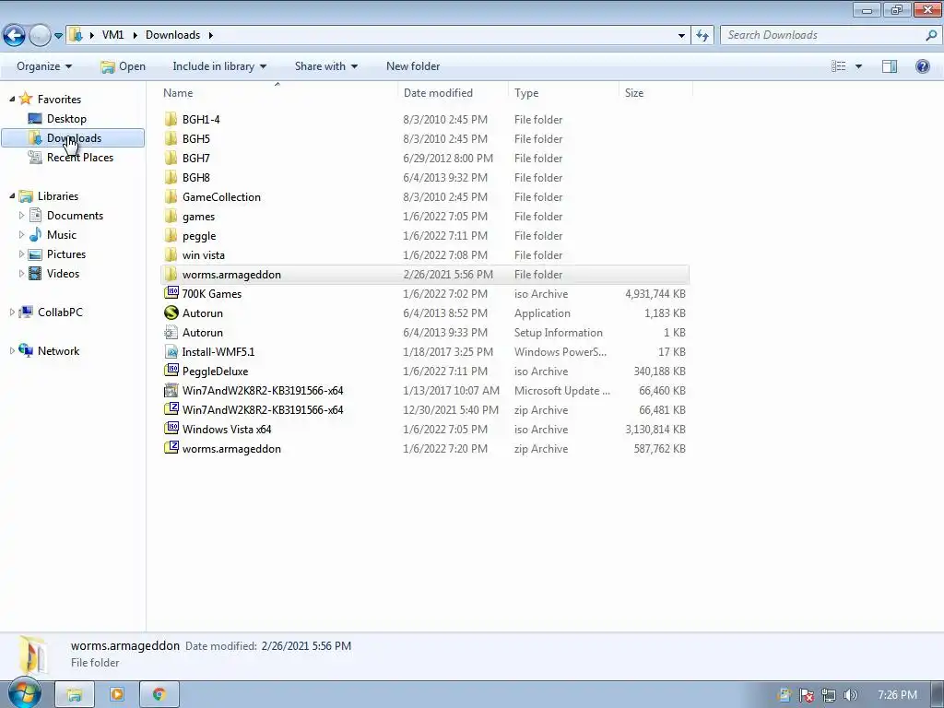
Task: Open the recent pages dropdown arrow
Action: 58,36
